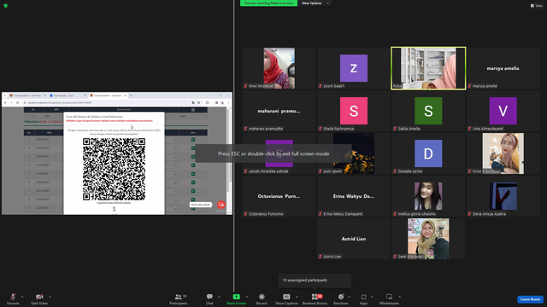Unmute the microphone in Zoom toolbar
Image resolution: width=547 pixels, height=307 pixels.
[13, 299]
